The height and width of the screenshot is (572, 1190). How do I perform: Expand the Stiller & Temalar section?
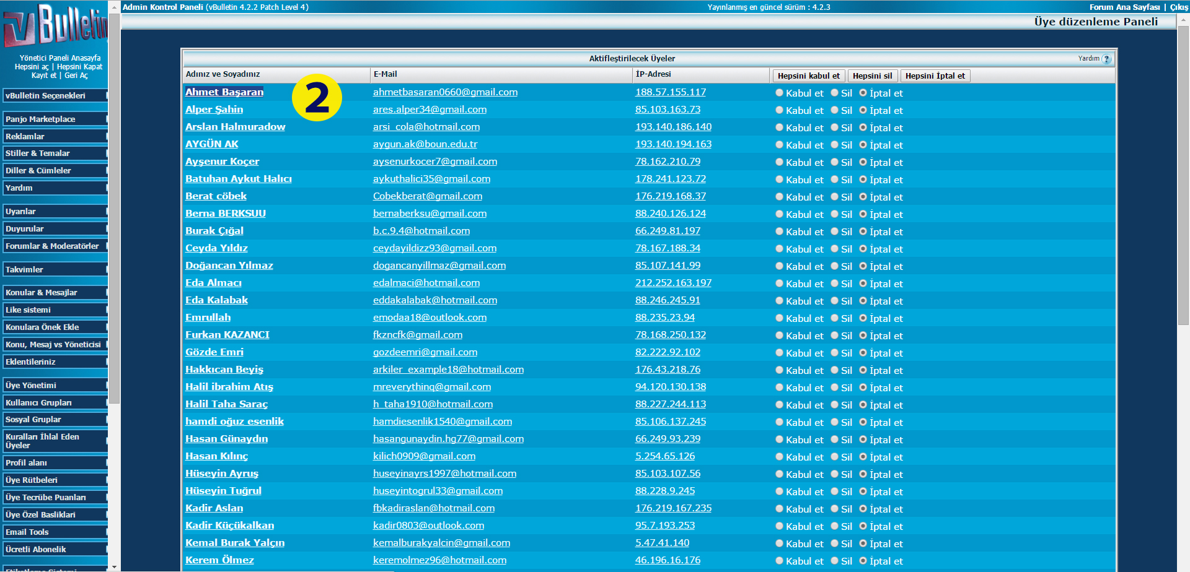(55, 154)
